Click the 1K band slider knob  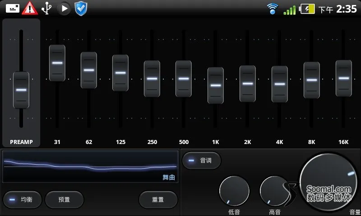pos(216,85)
